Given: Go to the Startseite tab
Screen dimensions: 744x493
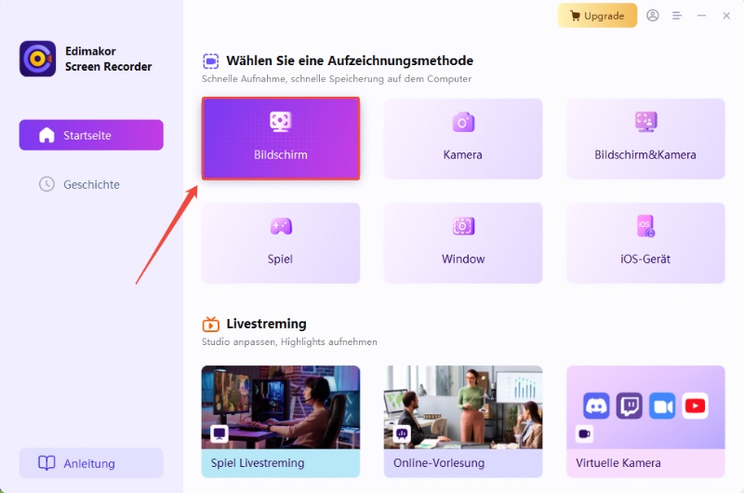Looking at the screenshot, I should (x=91, y=135).
